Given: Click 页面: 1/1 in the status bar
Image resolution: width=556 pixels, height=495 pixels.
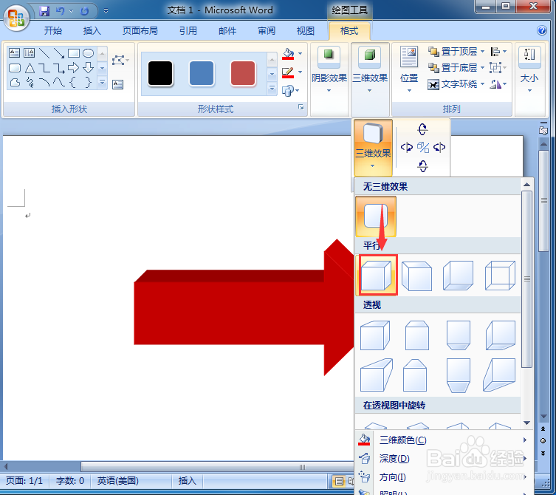Looking at the screenshot, I should pyautogui.click(x=24, y=481).
